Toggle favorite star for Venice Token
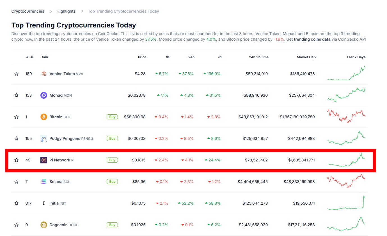This screenshot has height=236, width=387. 16,74
